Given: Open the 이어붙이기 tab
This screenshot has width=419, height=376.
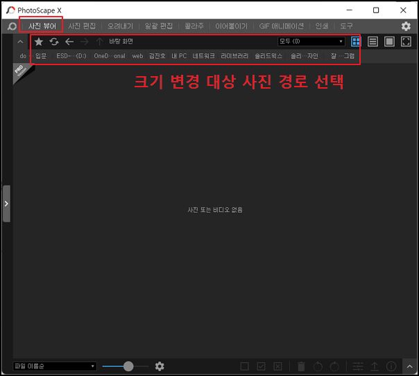Looking at the screenshot, I should click(x=232, y=26).
